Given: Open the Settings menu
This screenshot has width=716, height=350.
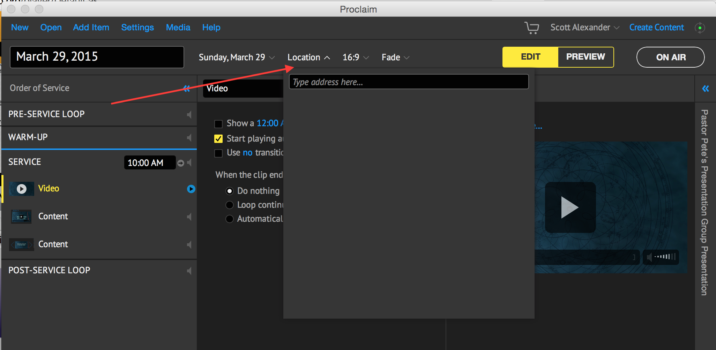Looking at the screenshot, I should (x=137, y=28).
